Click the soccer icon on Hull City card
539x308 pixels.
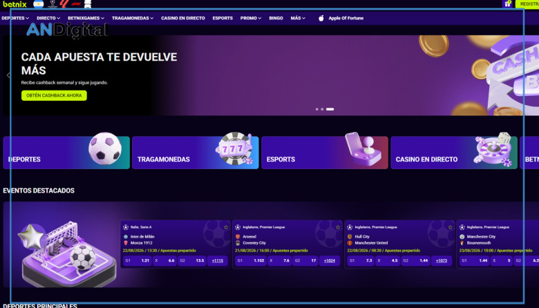(350, 227)
